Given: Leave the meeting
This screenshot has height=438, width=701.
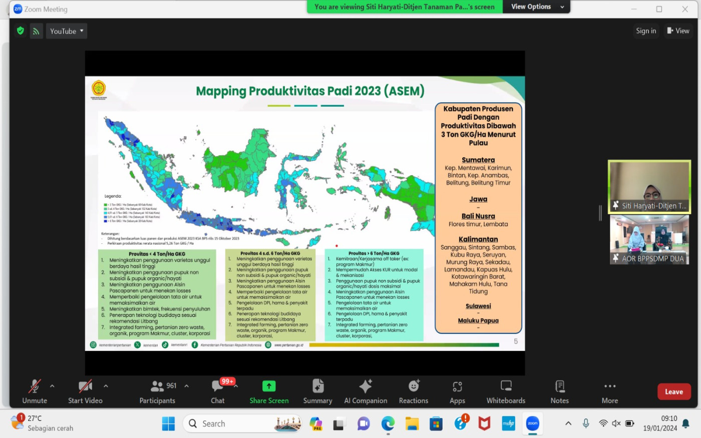Looking at the screenshot, I should (x=673, y=392).
